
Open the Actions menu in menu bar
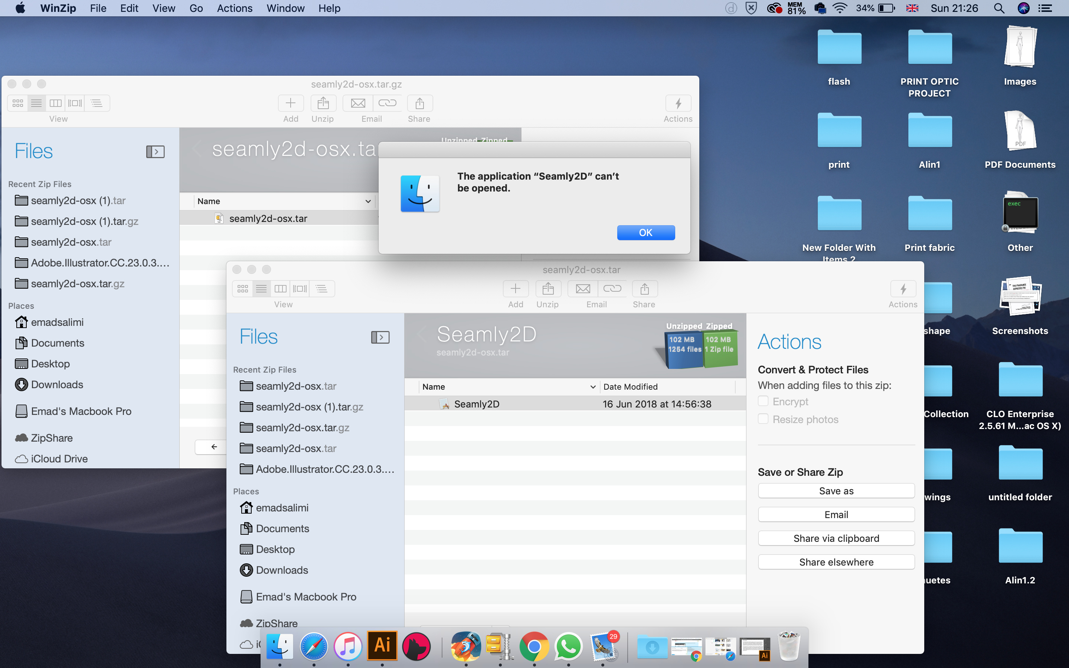click(x=234, y=9)
